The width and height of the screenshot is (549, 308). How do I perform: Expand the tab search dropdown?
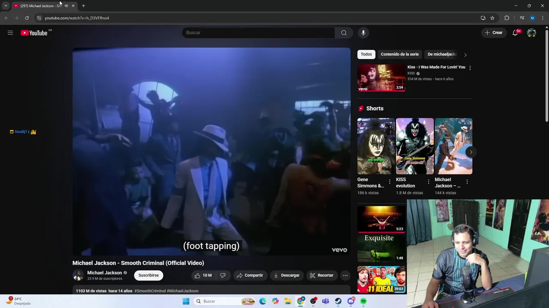[6, 6]
